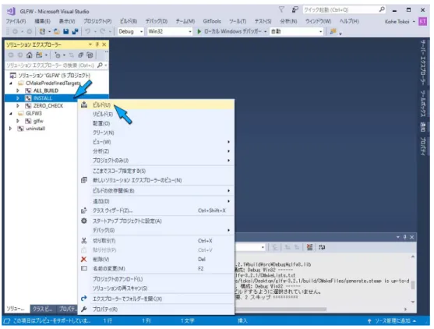Click the switch views icon in Solution Explorer
The width and height of the screenshot is (434, 329).
39,55
